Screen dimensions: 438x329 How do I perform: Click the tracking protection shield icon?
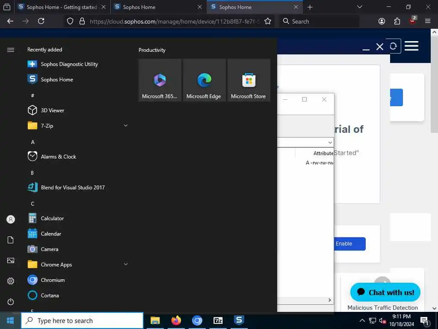coord(70,21)
